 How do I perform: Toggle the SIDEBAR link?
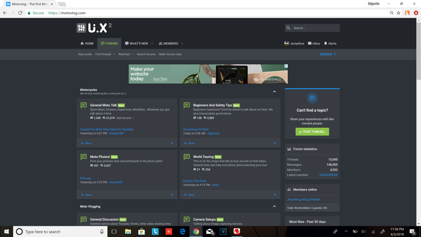[328, 54]
